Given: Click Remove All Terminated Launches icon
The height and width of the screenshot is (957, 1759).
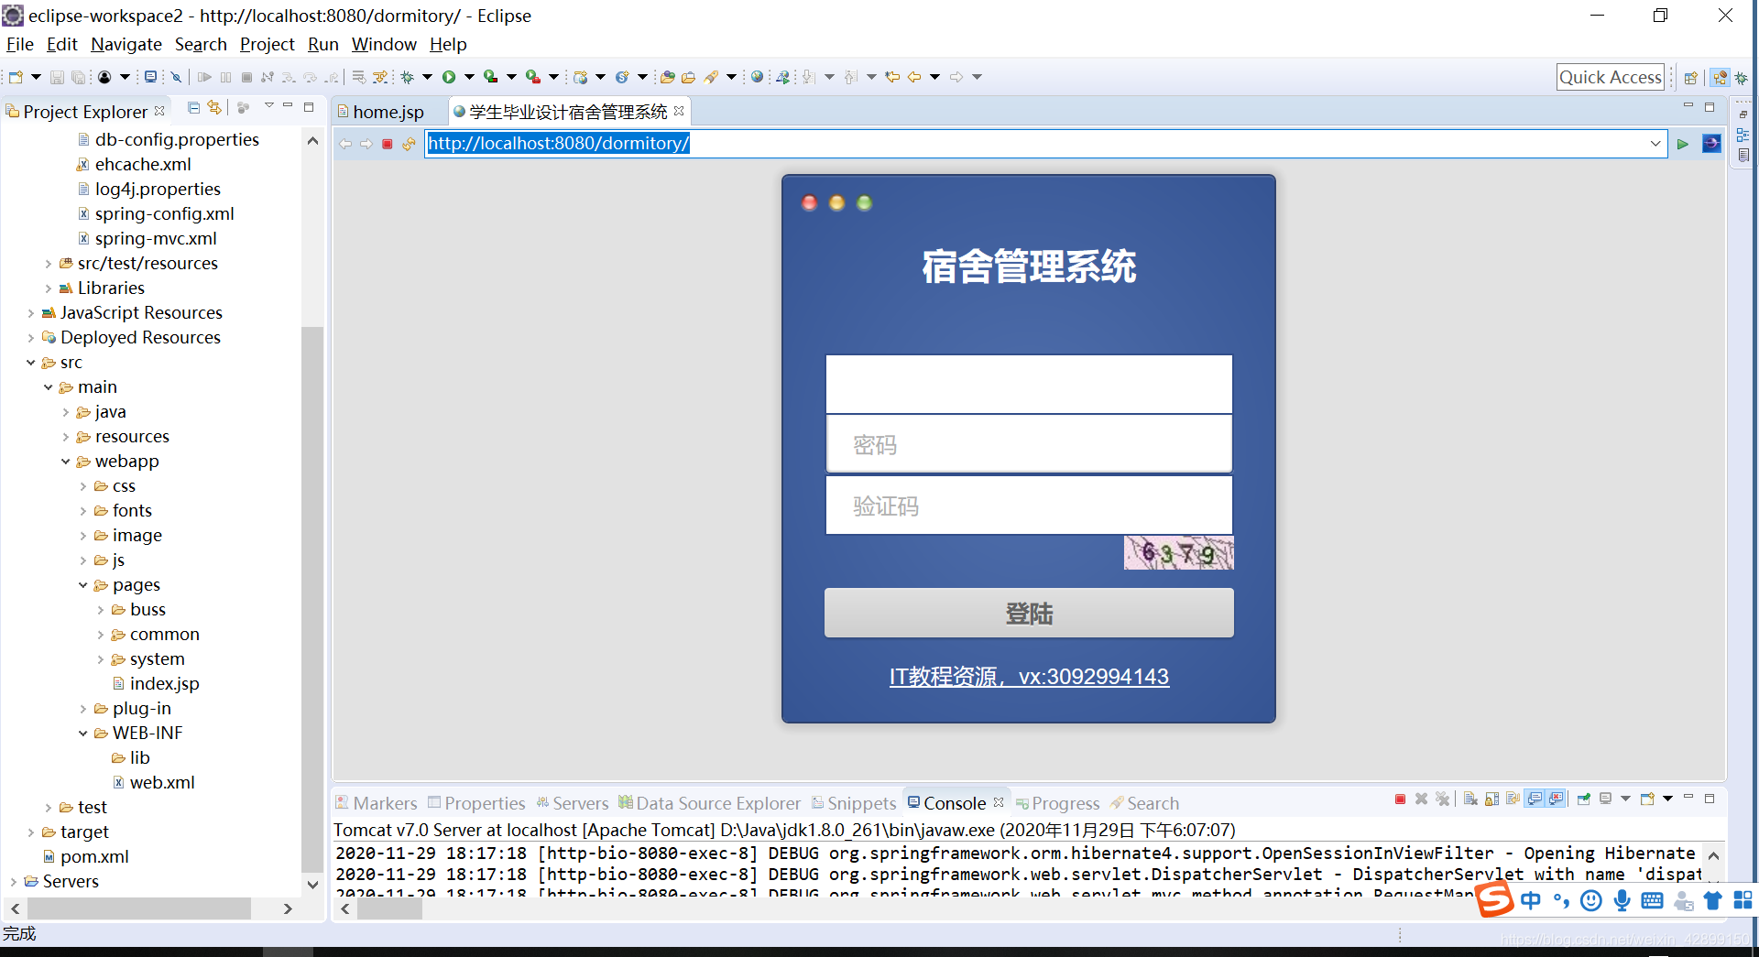Looking at the screenshot, I should click(1443, 799).
